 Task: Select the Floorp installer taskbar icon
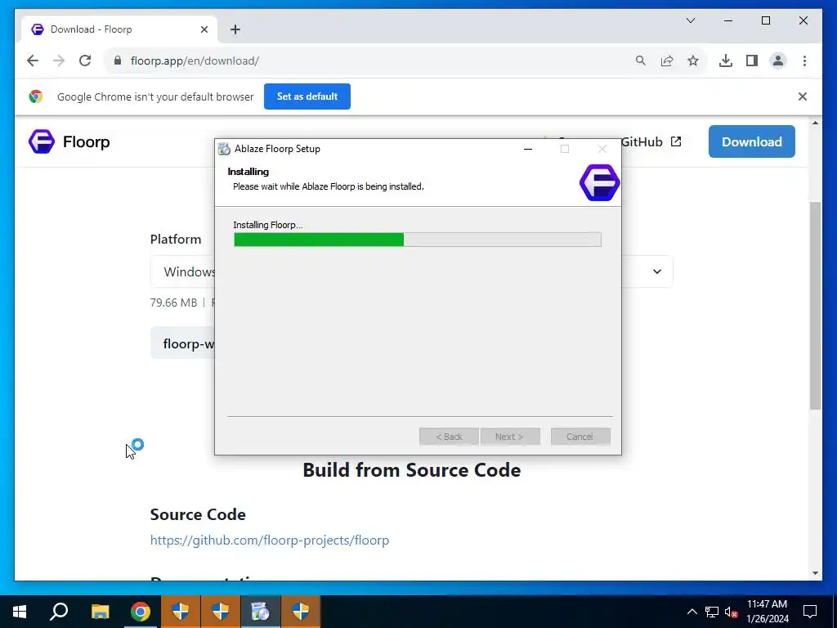(x=261, y=612)
